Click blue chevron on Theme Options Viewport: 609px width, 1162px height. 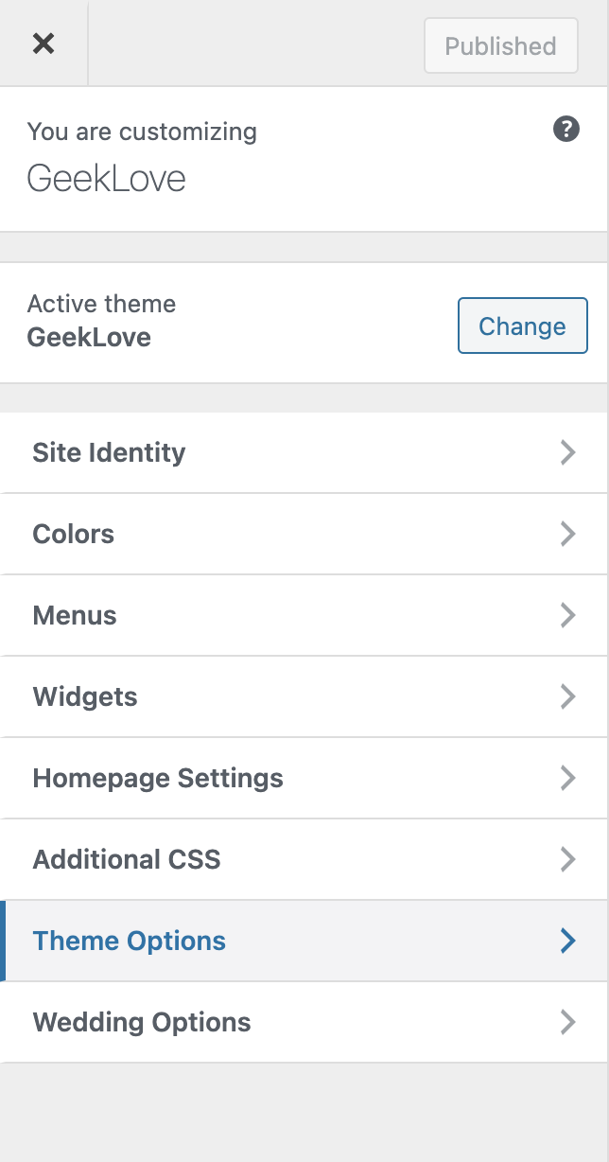[x=567, y=941]
